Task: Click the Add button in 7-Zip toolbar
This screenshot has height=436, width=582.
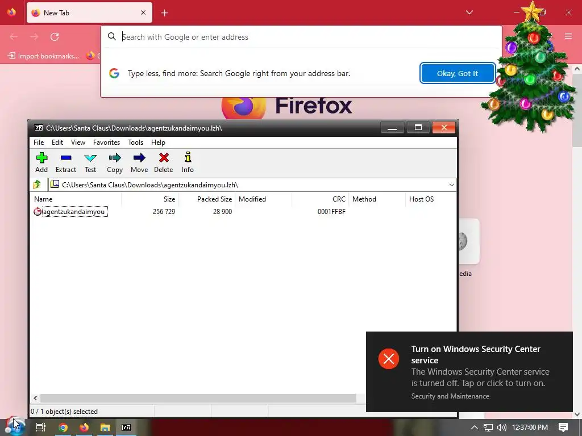Action: coord(41,162)
